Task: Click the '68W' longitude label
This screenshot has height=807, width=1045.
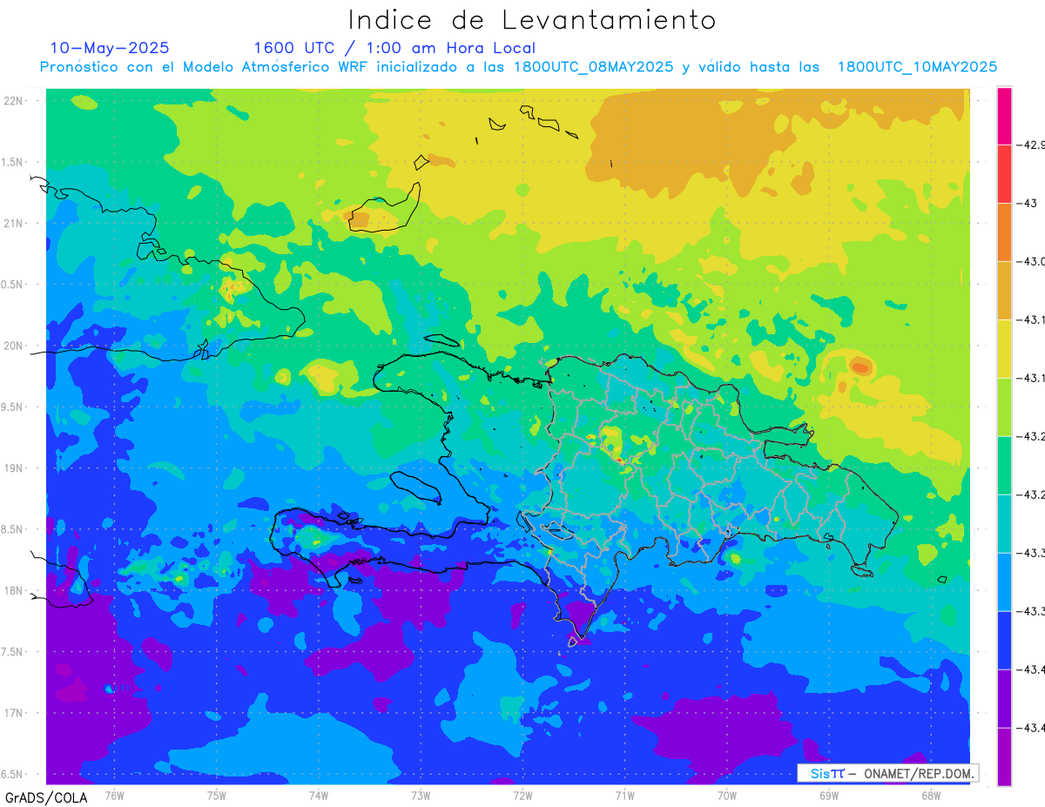Action: click(x=931, y=795)
